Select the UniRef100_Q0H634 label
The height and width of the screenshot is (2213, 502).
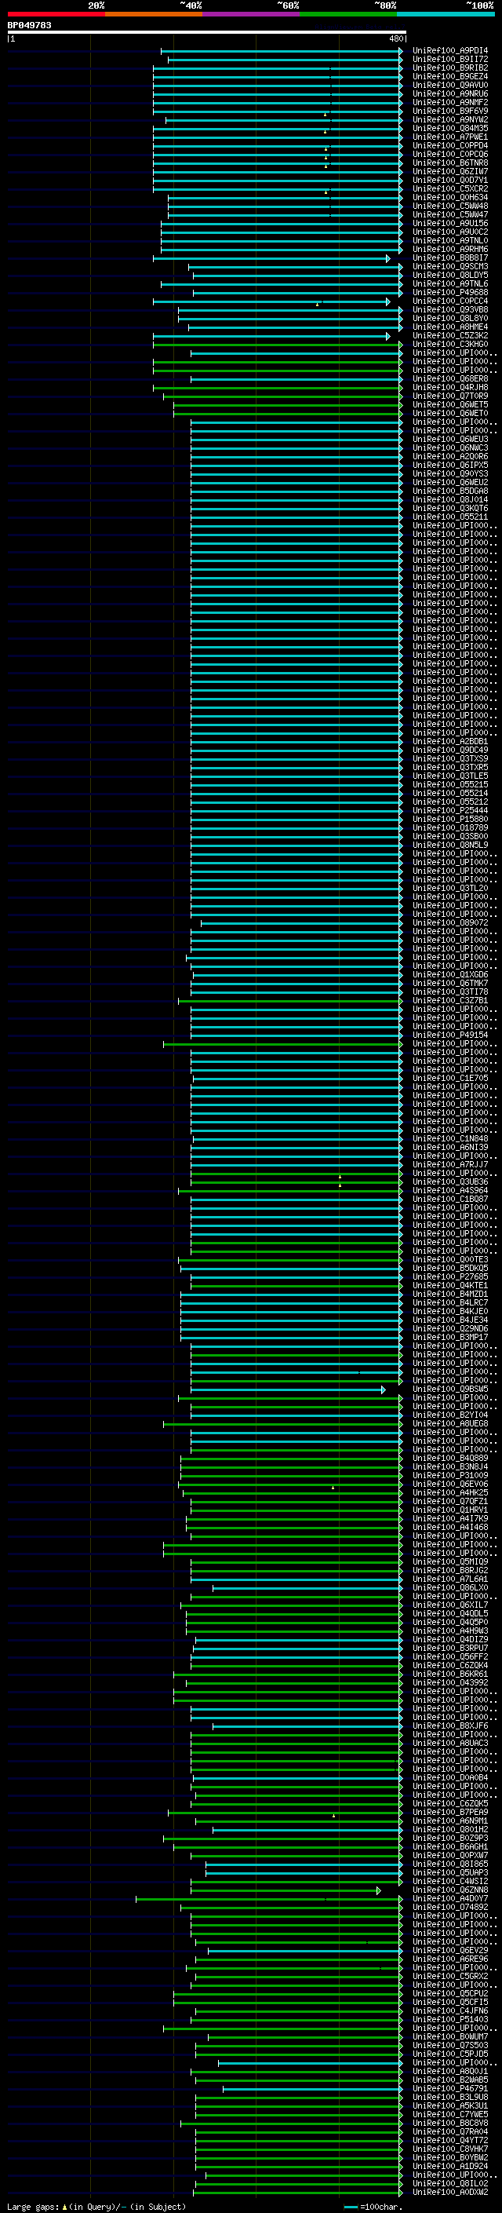tap(450, 198)
